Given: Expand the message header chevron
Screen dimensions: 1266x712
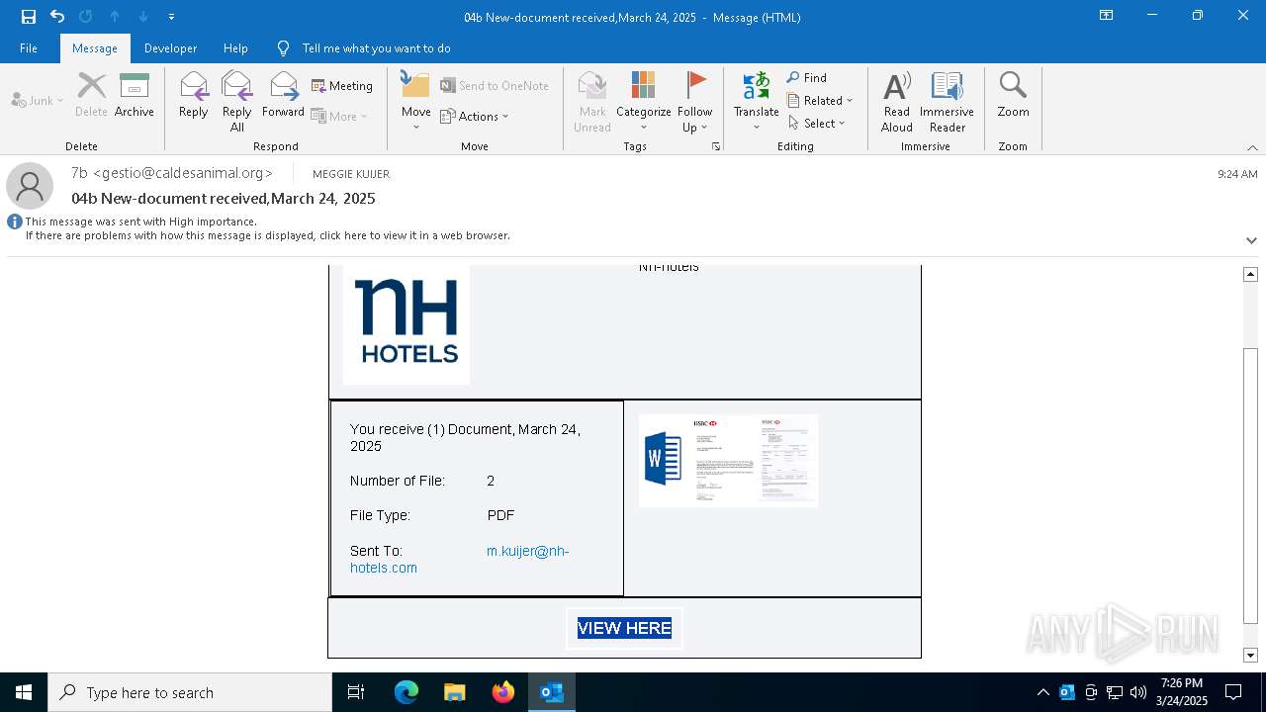Looking at the screenshot, I should [1251, 240].
